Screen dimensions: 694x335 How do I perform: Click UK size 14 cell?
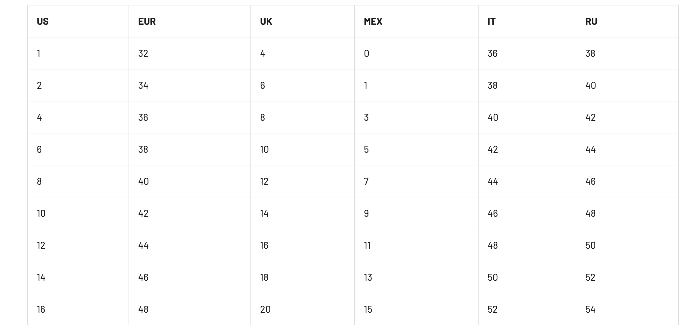click(303, 213)
